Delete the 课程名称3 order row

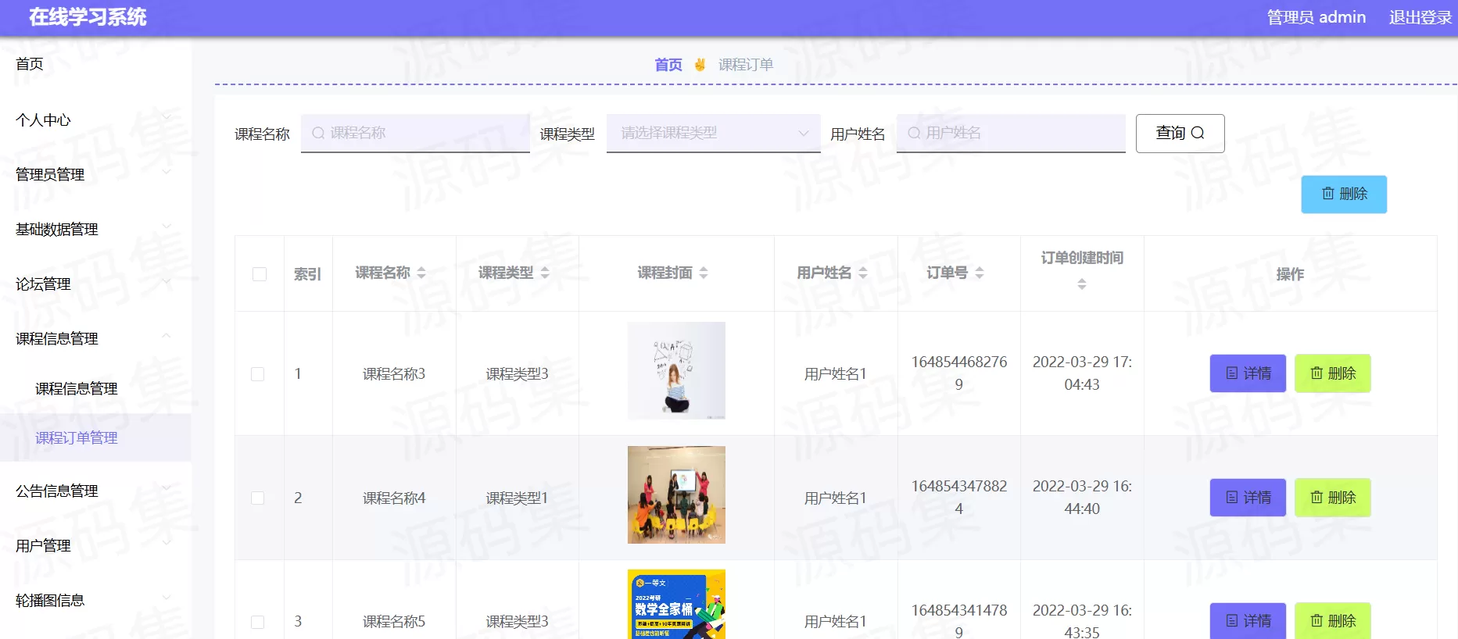tap(1333, 373)
